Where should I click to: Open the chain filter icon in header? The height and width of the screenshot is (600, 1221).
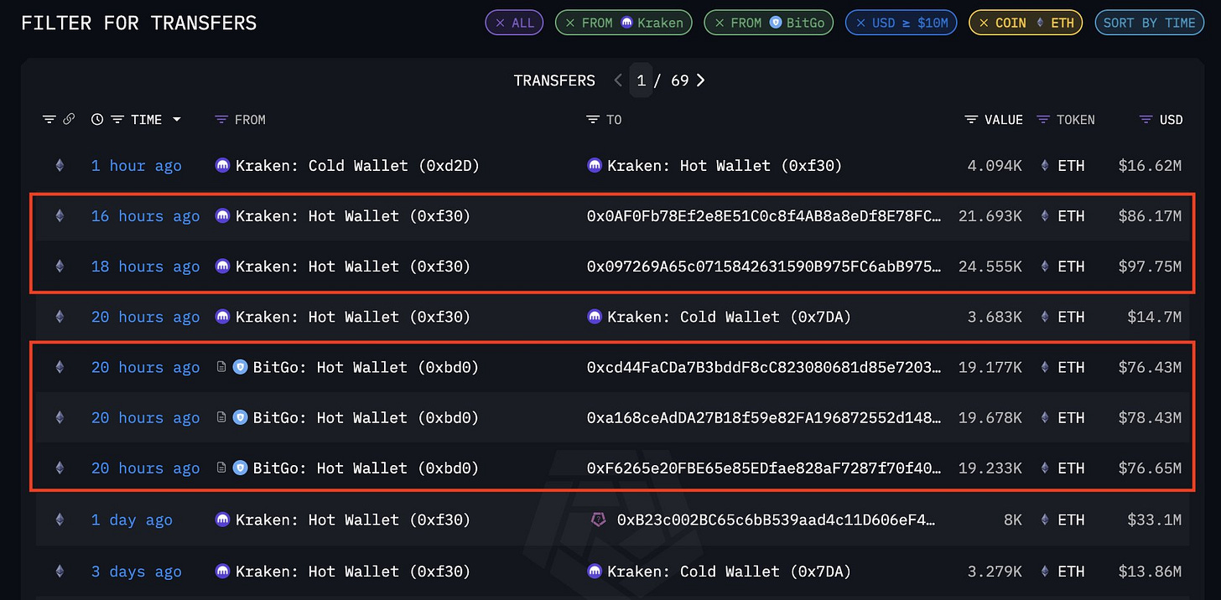click(49, 120)
